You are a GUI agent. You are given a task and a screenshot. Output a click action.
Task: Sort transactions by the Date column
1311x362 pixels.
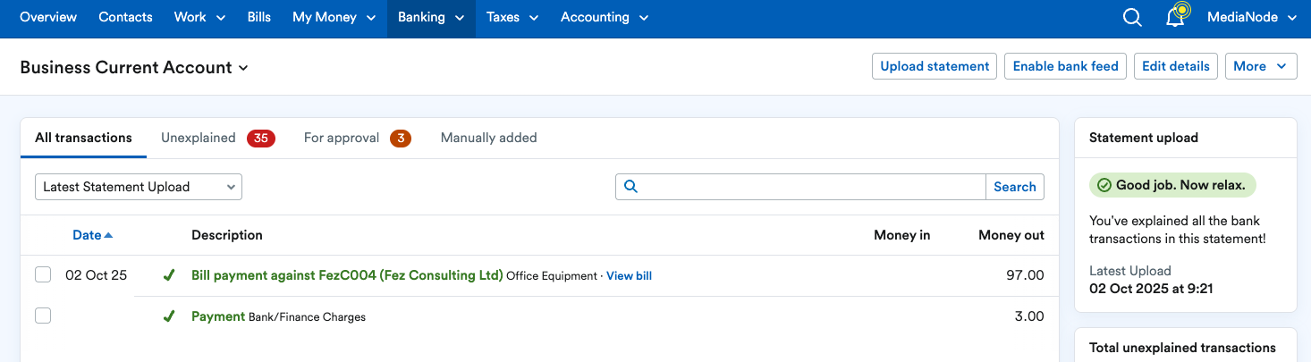pos(93,235)
